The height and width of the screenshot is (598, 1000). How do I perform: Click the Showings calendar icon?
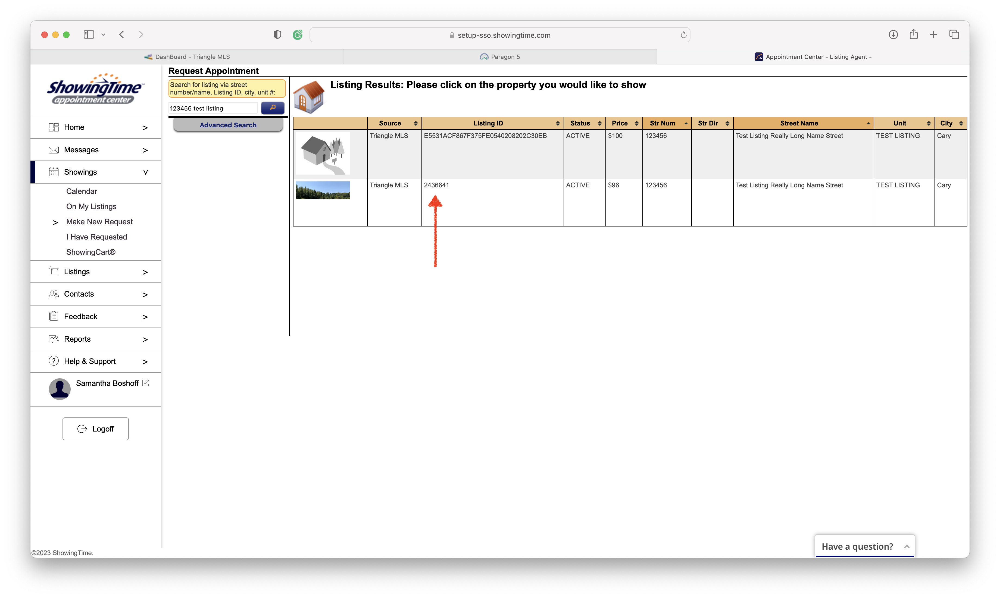click(x=54, y=172)
